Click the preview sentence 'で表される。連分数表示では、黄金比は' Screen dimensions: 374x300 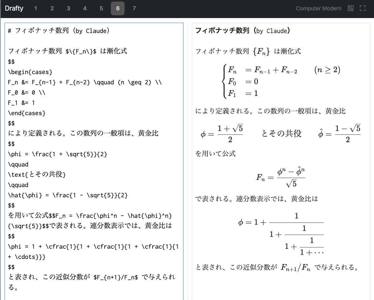(x=257, y=199)
